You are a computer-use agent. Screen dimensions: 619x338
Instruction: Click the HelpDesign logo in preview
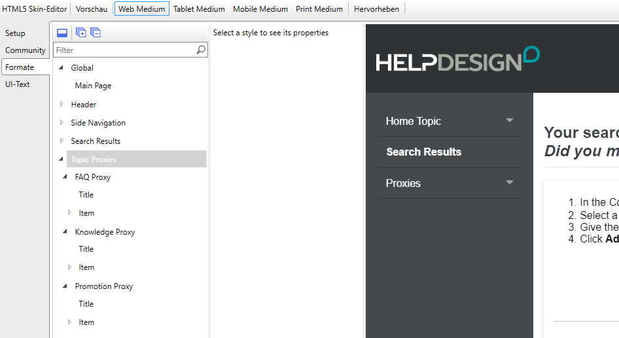(457, 59)
